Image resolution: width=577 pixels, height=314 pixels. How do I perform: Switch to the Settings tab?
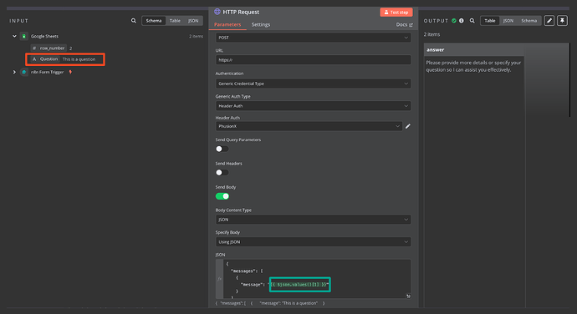click(x=261, y=24)
